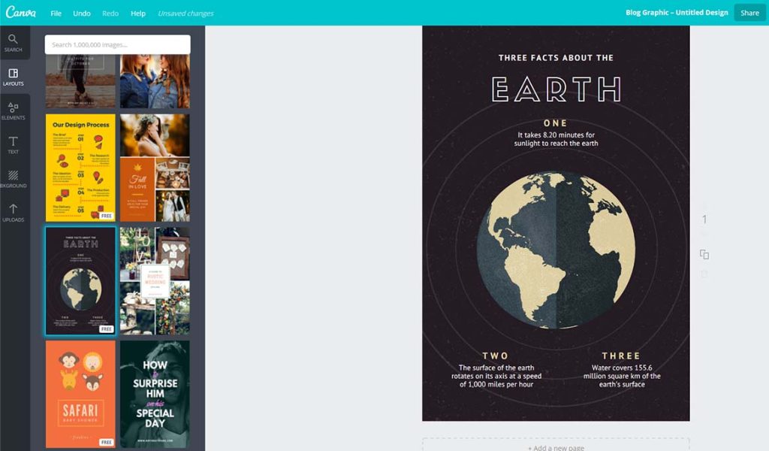Select the Safari baby shower layout thumbnail
The width and height of the screenshot is (769, 451).
click(x=80, y=394)
